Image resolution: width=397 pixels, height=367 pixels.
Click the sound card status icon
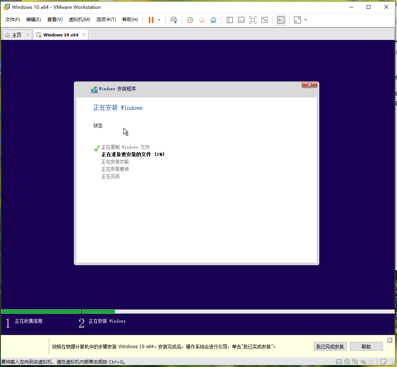363,362
